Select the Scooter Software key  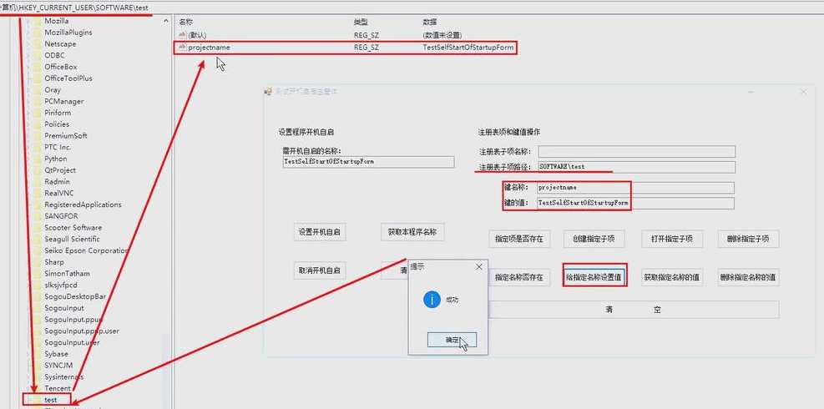73,228
